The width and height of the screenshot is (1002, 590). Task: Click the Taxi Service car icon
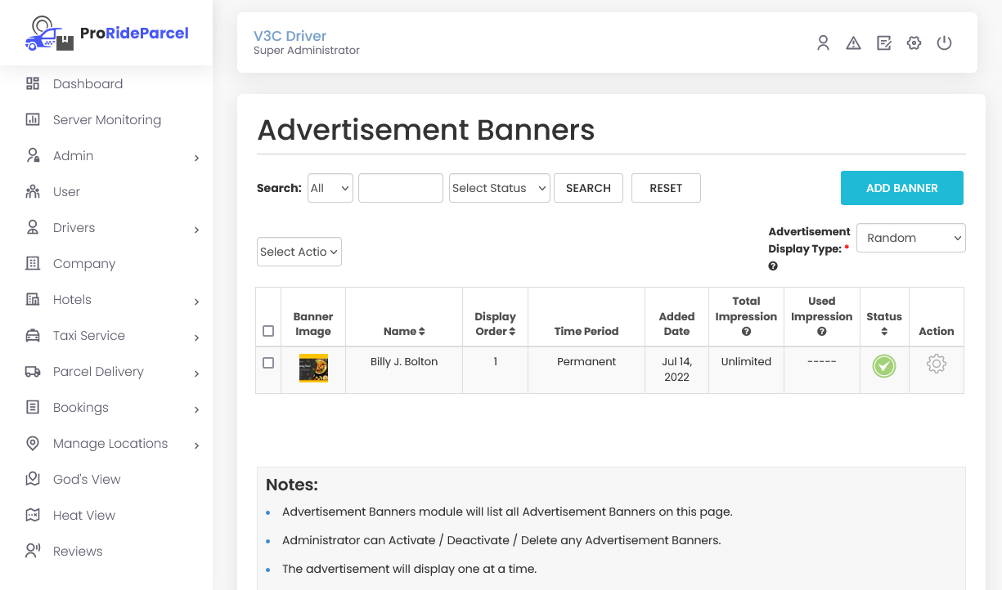(x=33, y=335)
